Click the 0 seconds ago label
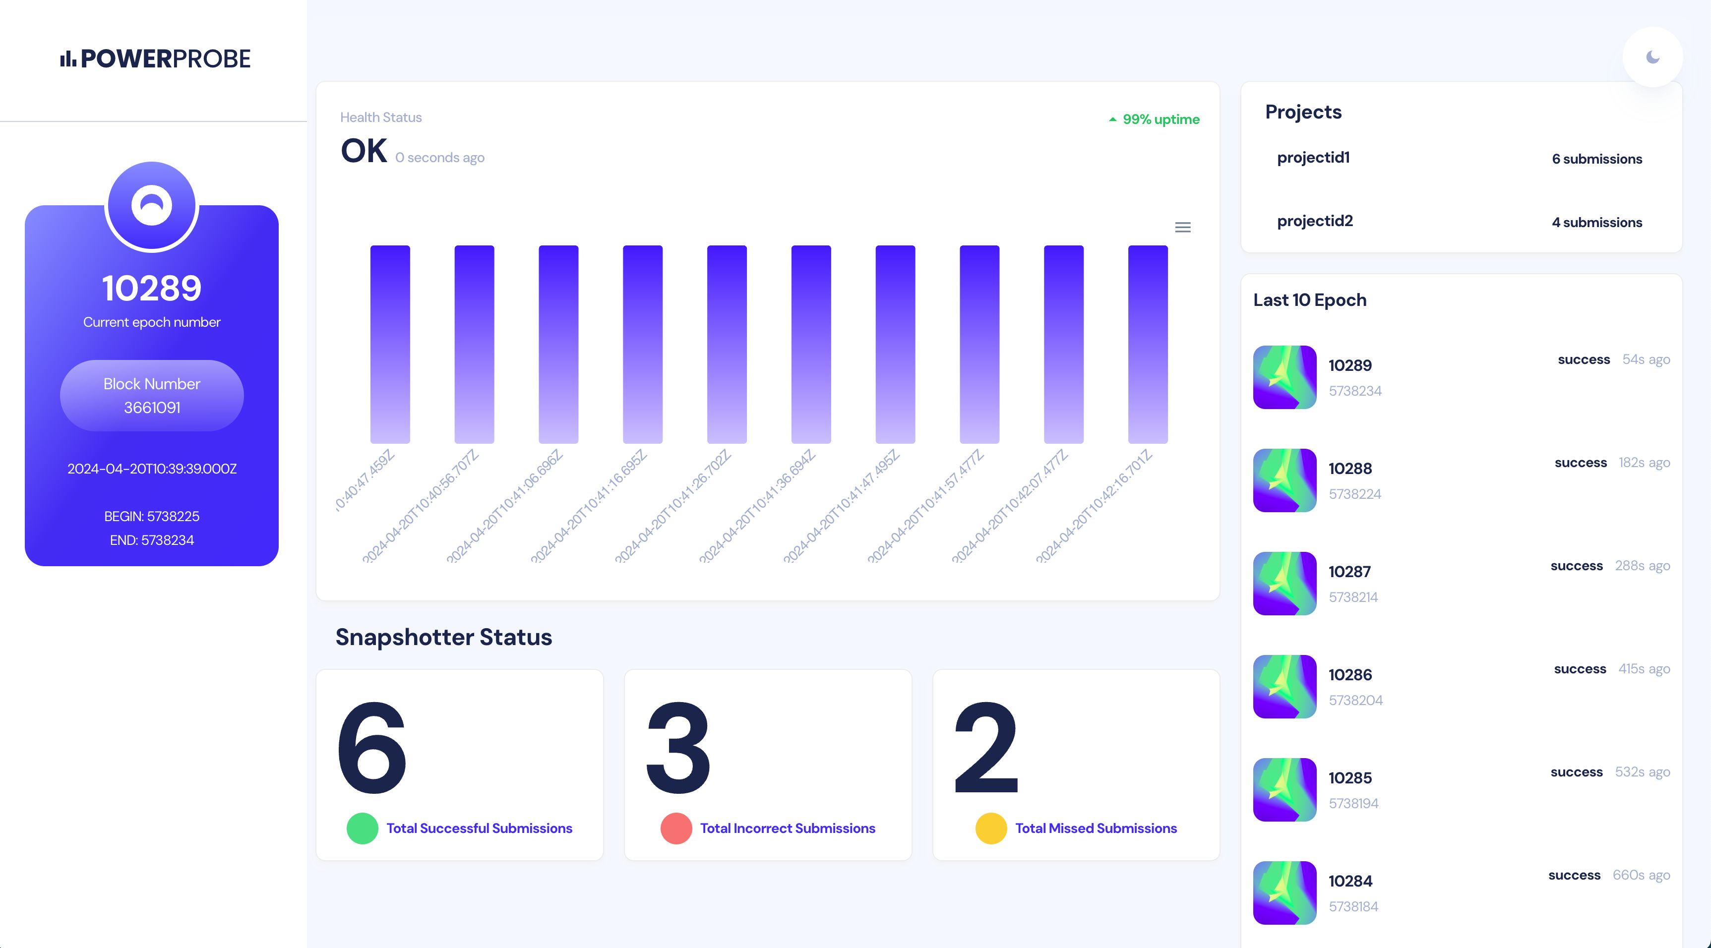Screen dimensions: 1711x948 tap(440, 158)
